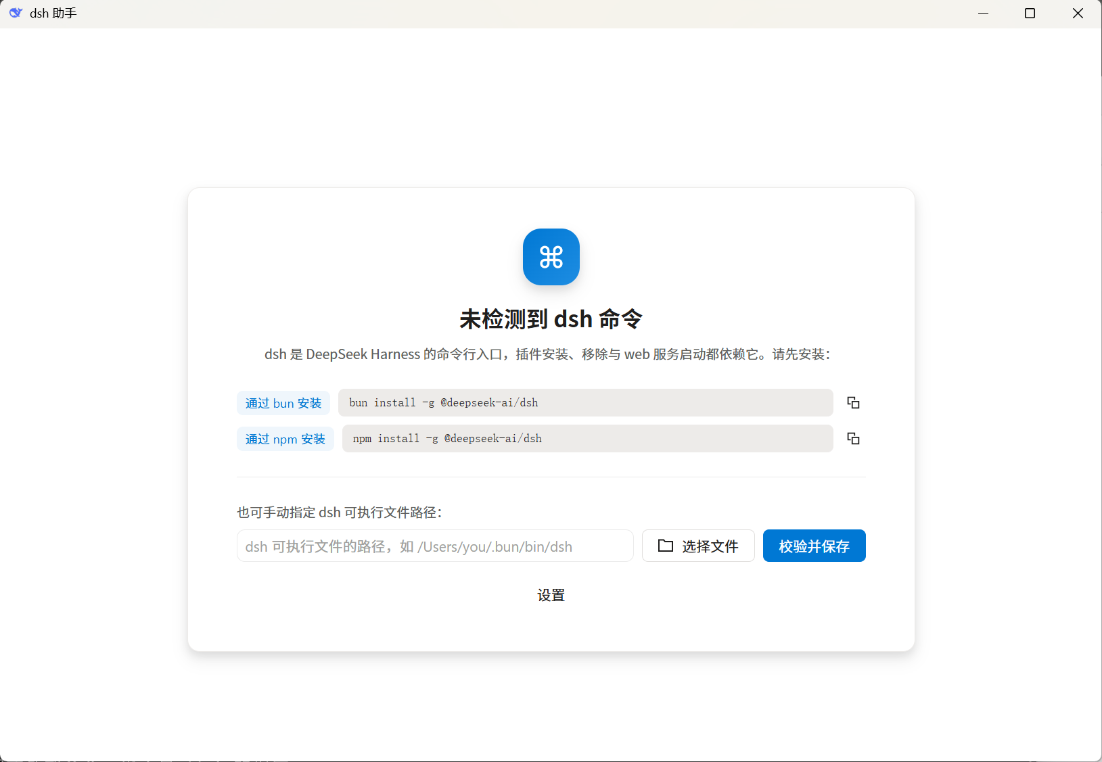Click the folder icon in 选择文件 button

(666, 546)
